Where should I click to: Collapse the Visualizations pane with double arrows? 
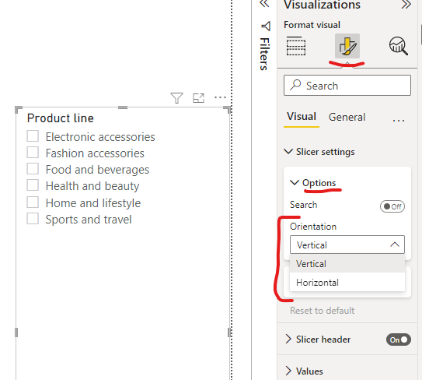[406, 5]
